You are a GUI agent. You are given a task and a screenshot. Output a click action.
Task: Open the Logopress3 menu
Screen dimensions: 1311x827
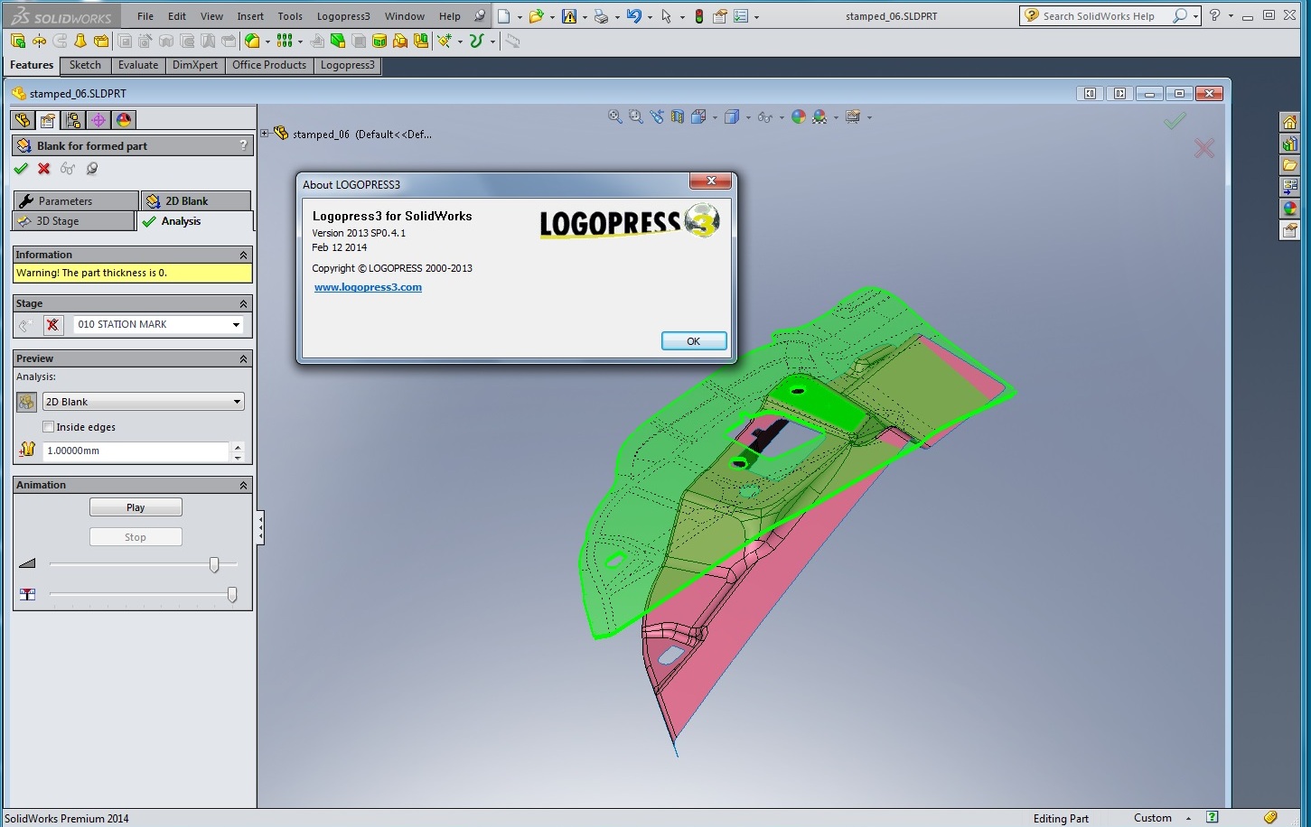[x=343, y=16]
